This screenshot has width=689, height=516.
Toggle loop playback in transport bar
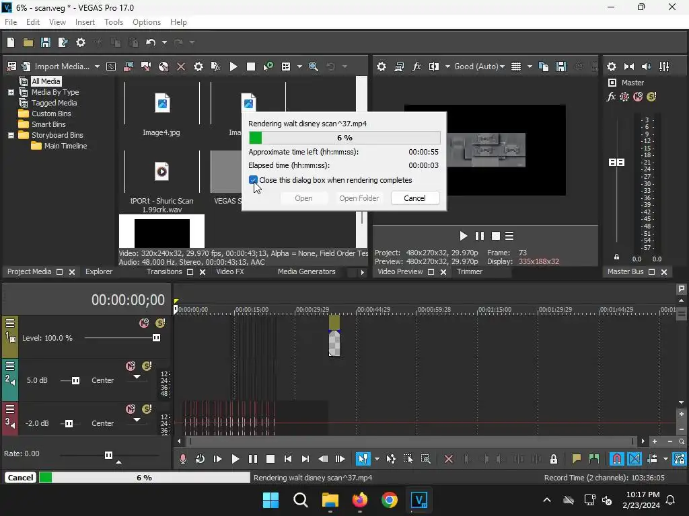200,459
